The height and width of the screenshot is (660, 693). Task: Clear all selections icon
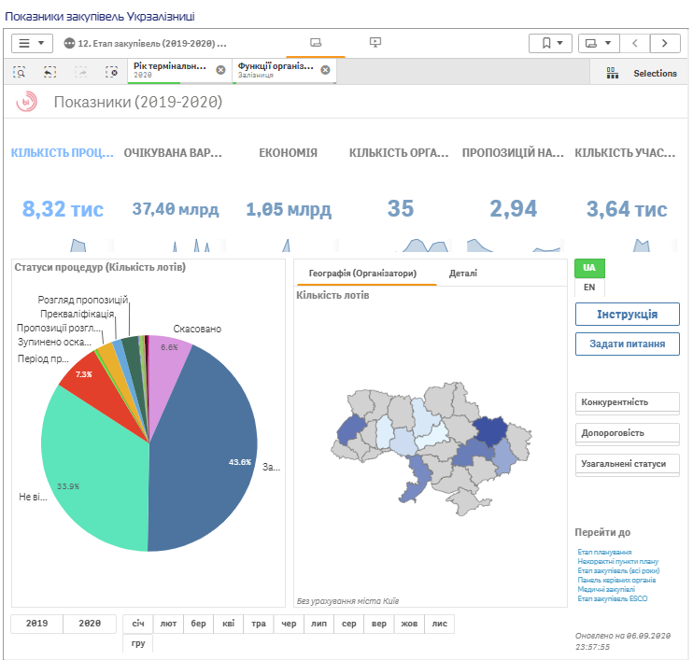111,72
